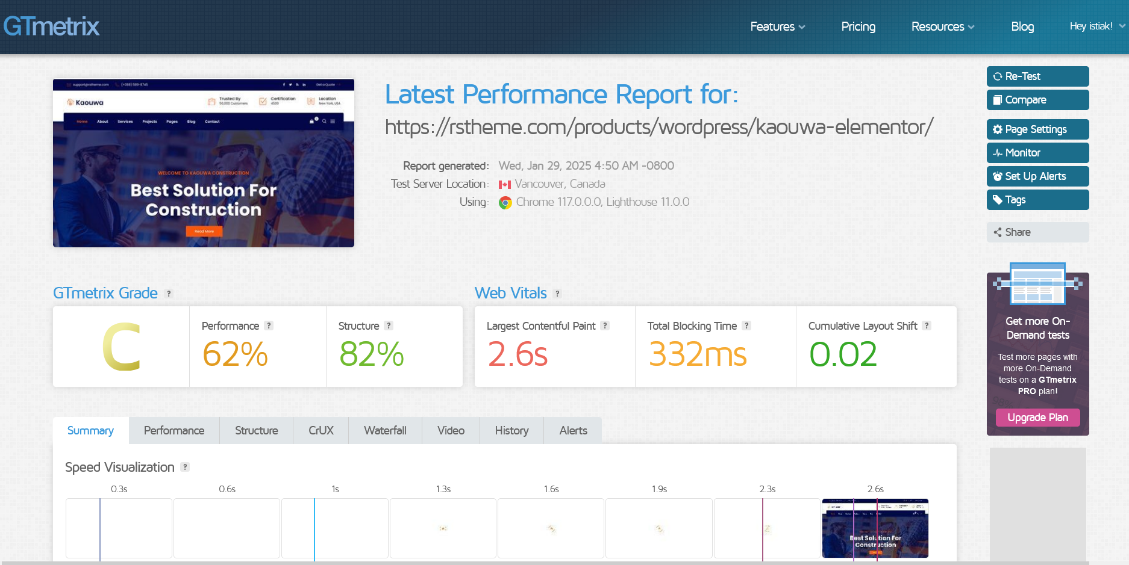
Task: Switch to the Performance tab
Action: (174, 430)
